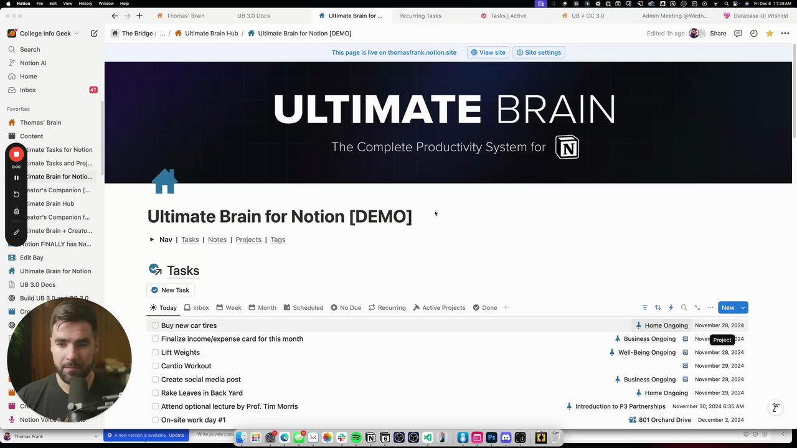Toggle the favorite star for this page
Image resolution: width=797 pixels, height=448 pixels.
pos(770,34)
